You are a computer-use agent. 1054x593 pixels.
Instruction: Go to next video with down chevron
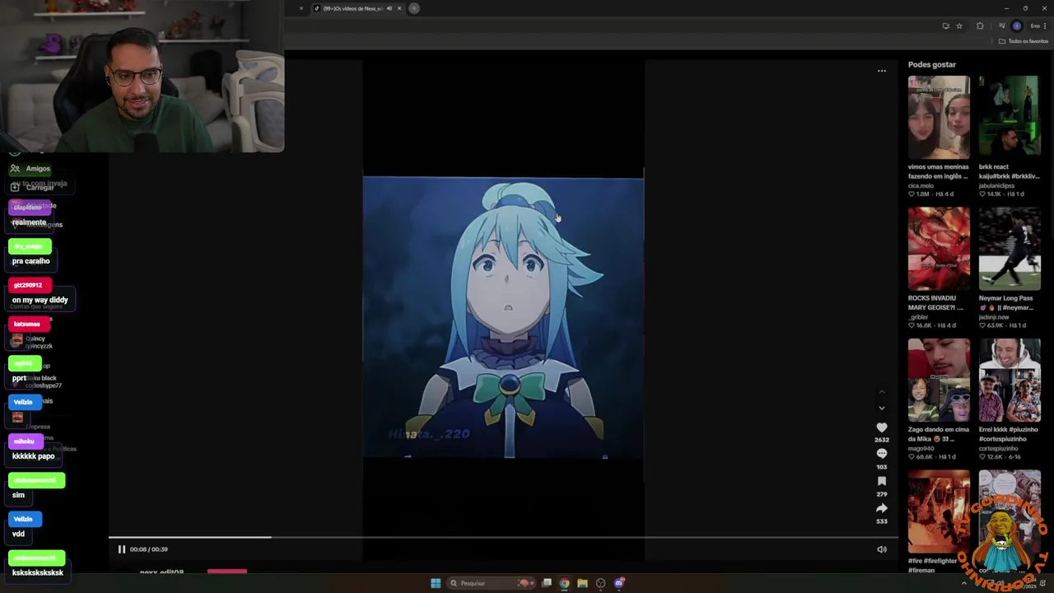[881, 408]
